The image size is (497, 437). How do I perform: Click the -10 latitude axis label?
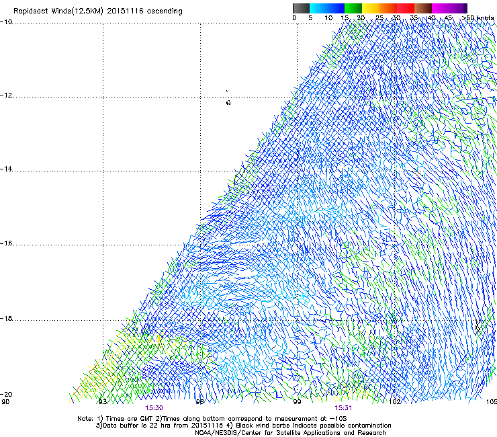6,22
